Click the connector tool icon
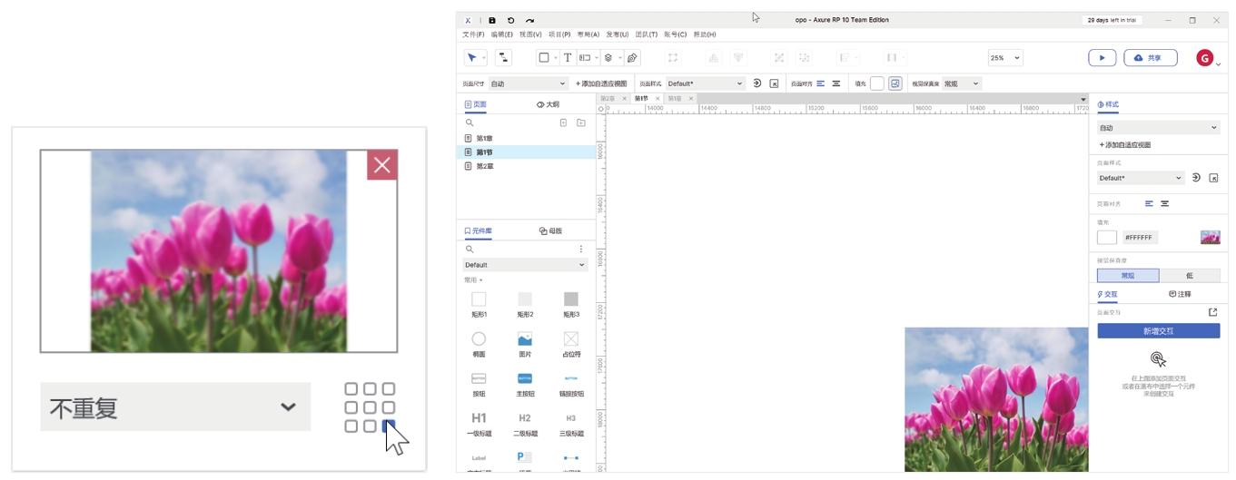 (x=503, y=57)
